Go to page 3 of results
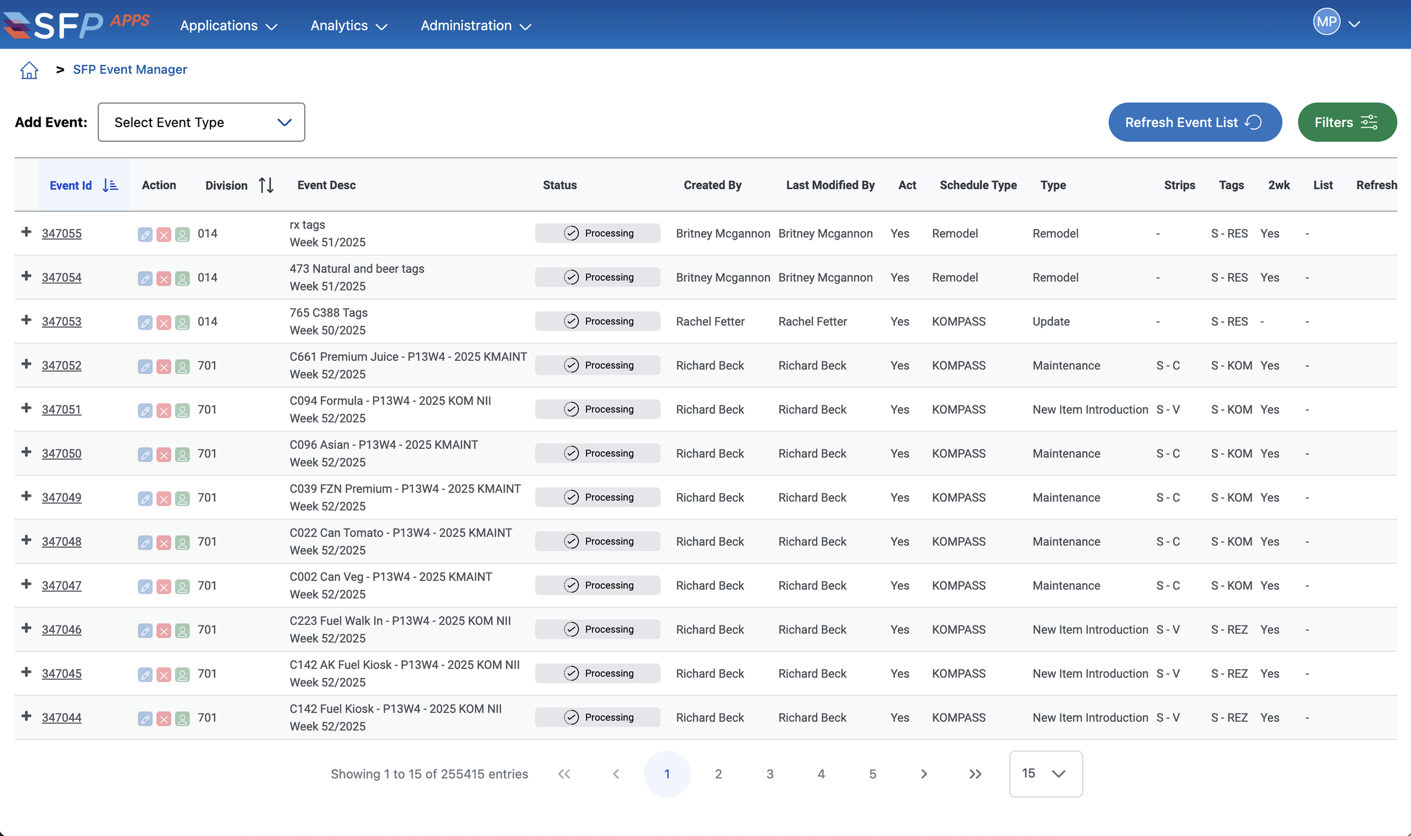Viewport: 1411px width, 836px height. tap(769, 774)
